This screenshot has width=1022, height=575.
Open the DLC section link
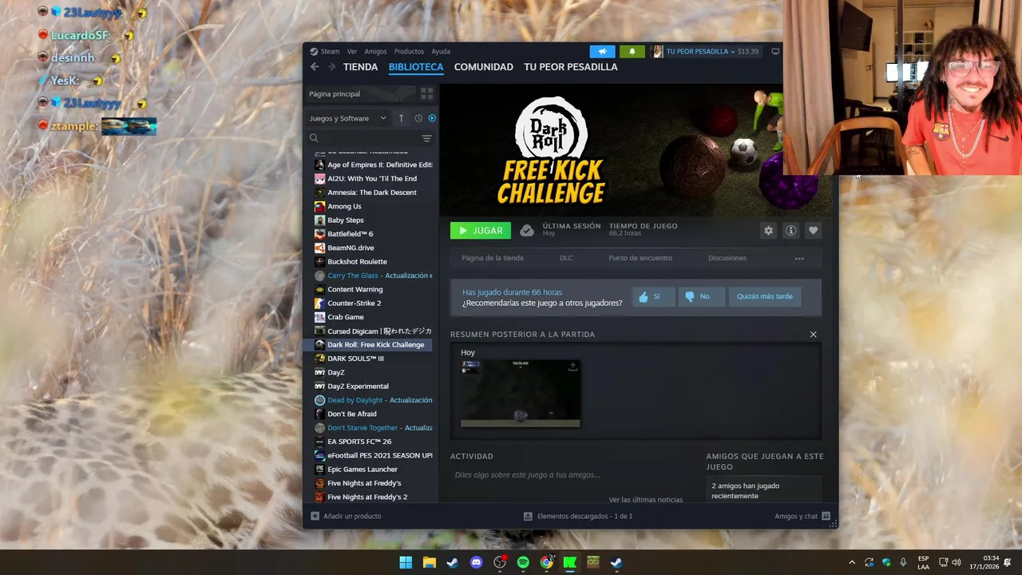pos(566,258)
